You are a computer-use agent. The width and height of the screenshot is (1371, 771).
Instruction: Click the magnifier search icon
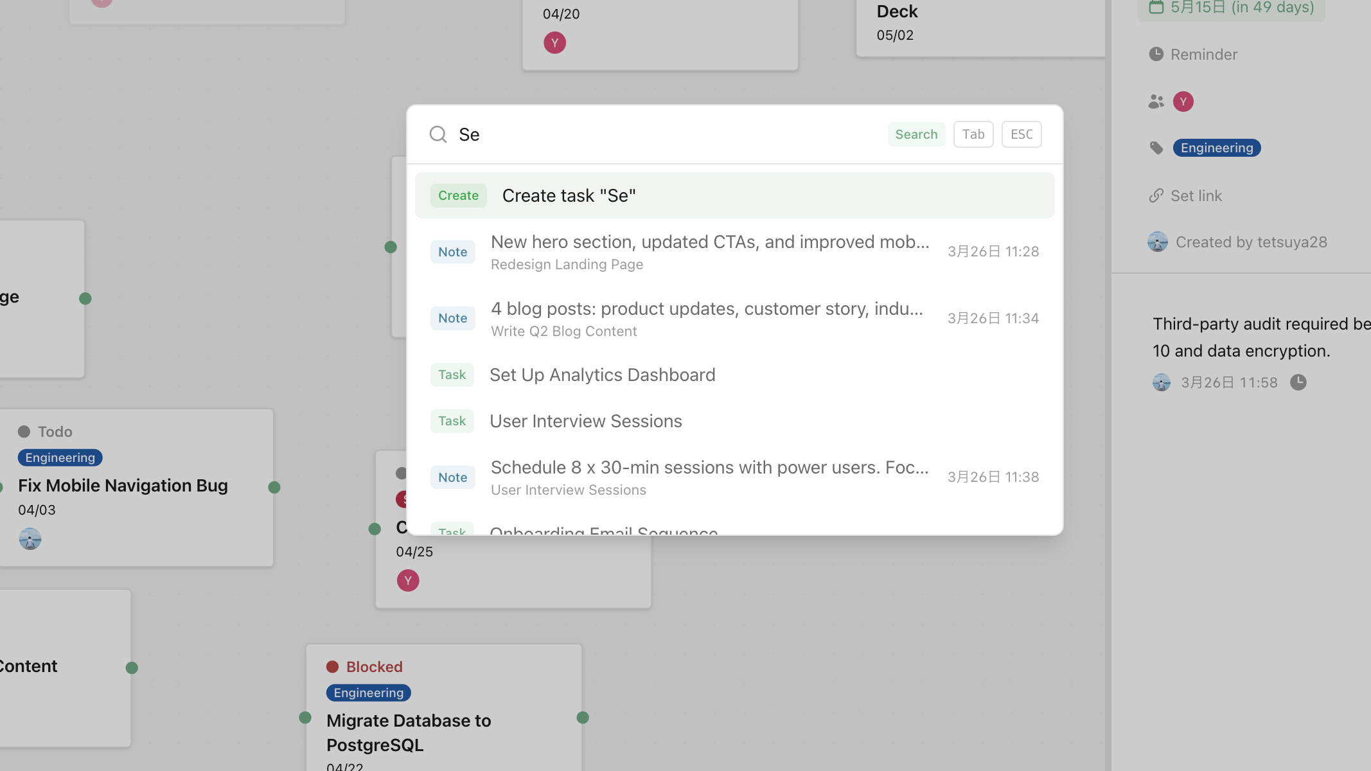438,134
